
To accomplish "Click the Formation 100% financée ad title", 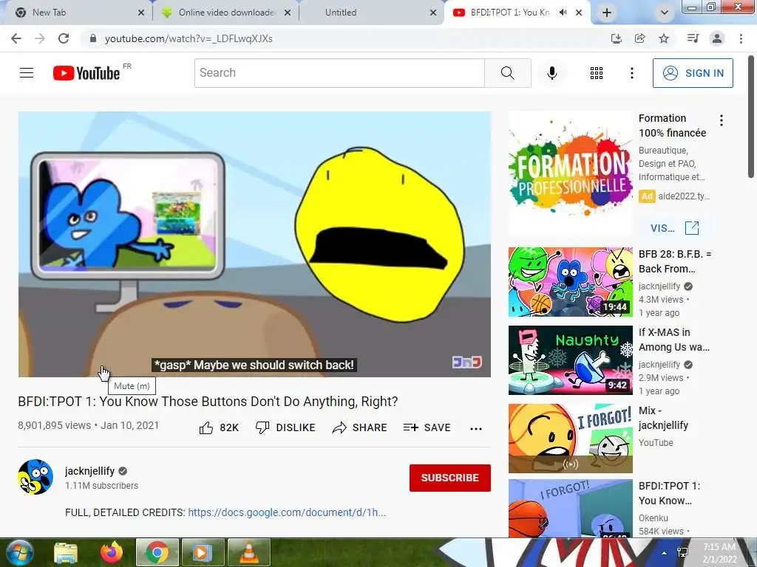I will (672, 126).
